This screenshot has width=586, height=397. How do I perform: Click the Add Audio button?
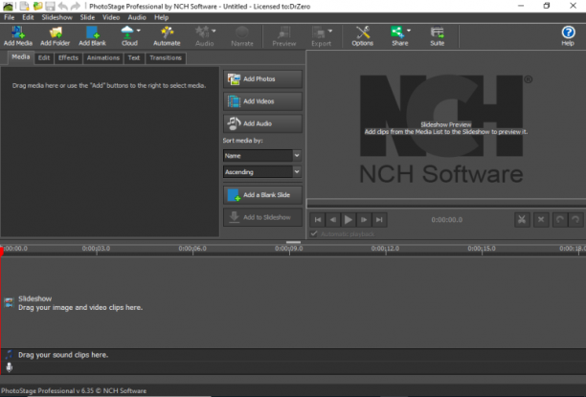pyautogui.click(x=262, y=123)
